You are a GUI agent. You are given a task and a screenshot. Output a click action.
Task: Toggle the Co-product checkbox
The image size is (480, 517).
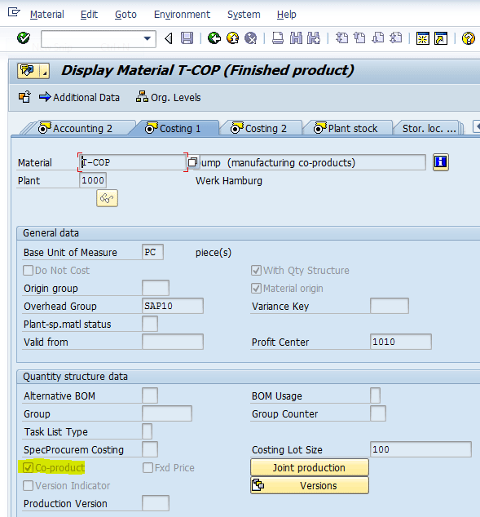click(x=28, y=467)
